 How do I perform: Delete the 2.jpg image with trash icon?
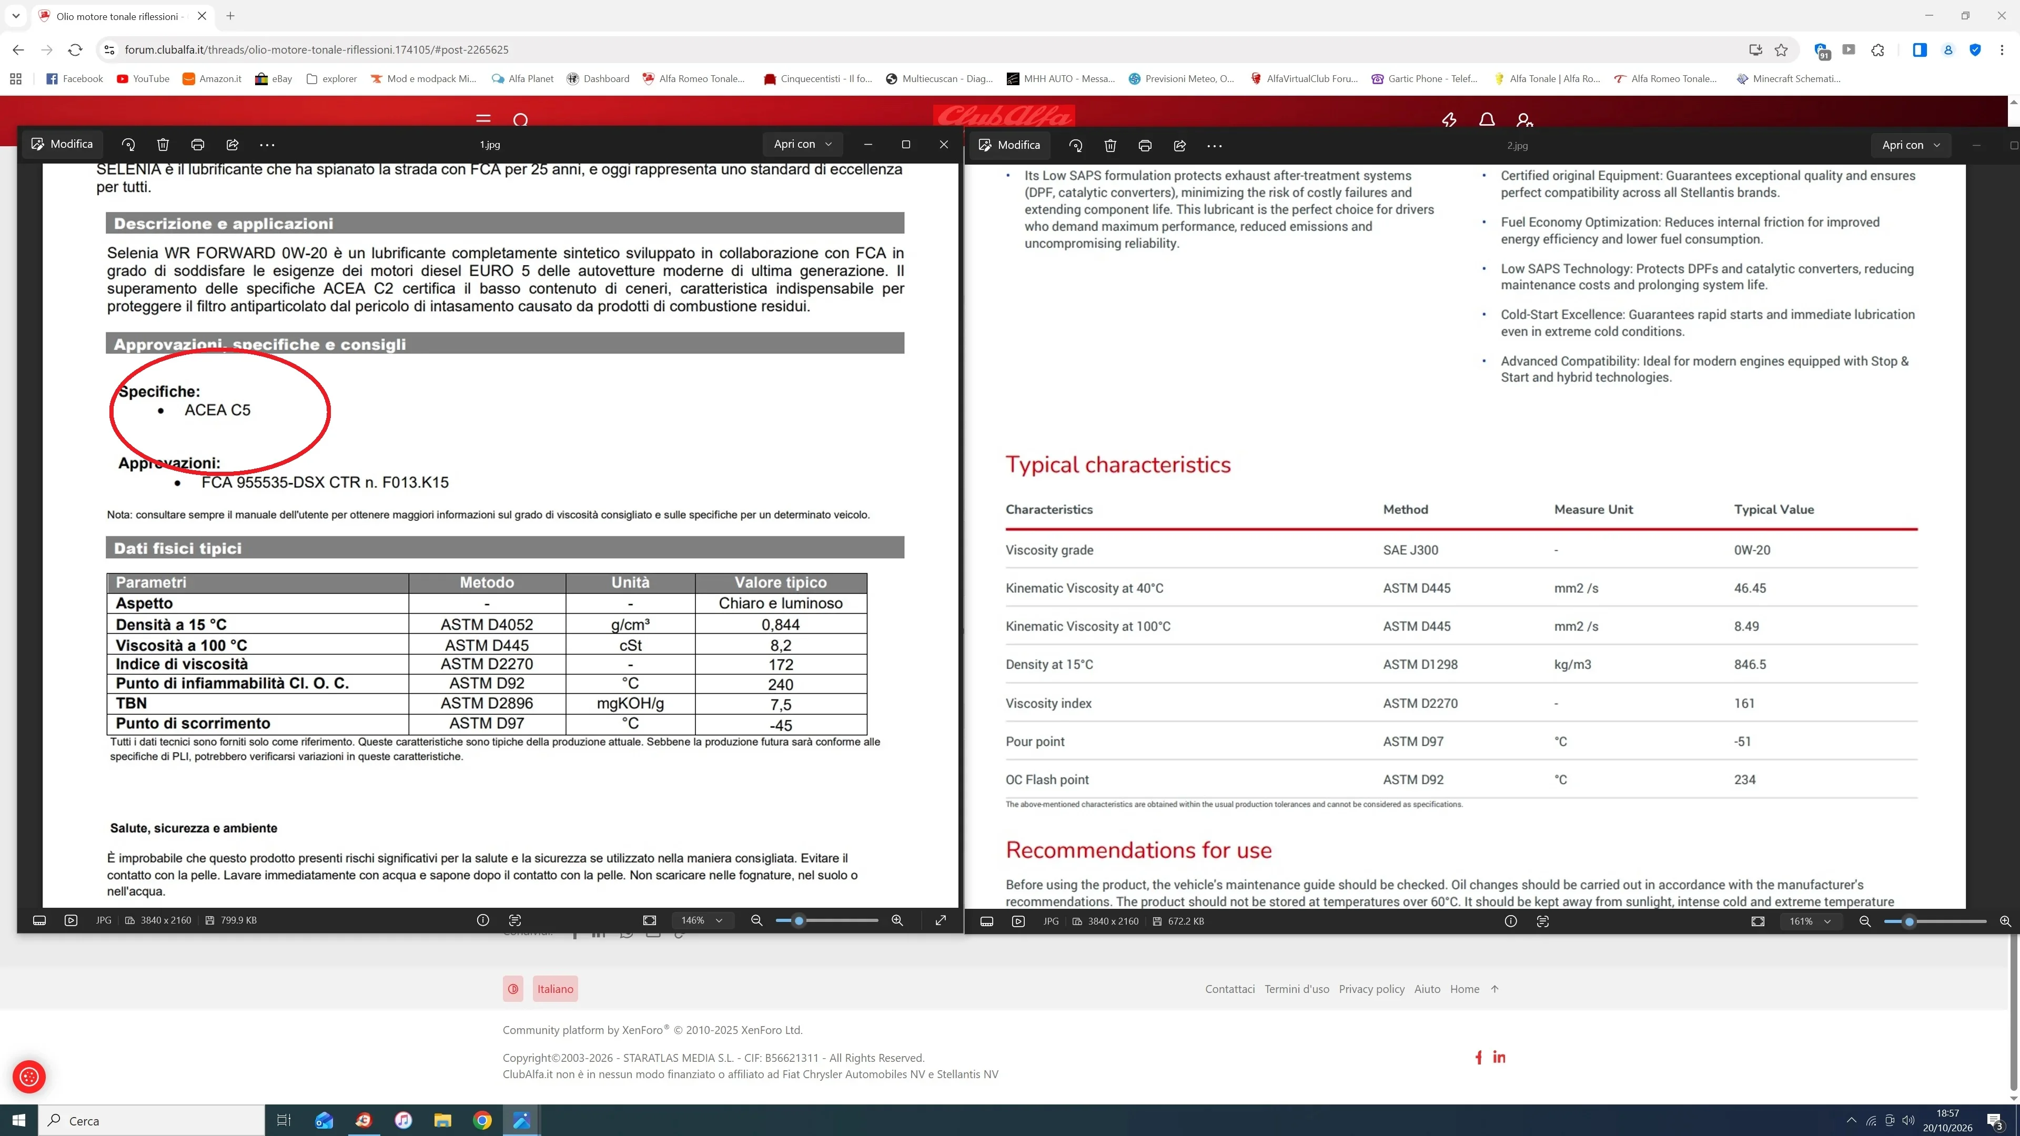[1110, 146]
